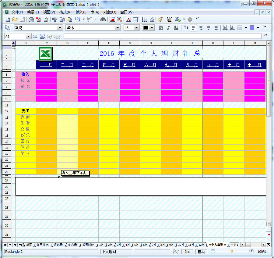The height and width of the screenshot is (258, 274).
Task: Open the sort icon dropdown arrow
Action: (x=184, y=19)
